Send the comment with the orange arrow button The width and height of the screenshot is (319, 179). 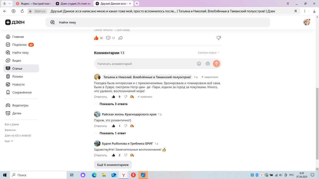pos(216,64)
